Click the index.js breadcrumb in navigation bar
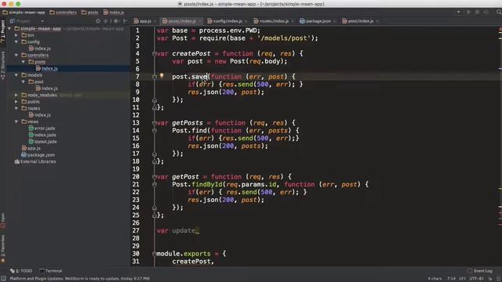The width and height of the screenshot is (502, 282). (114, 13)
